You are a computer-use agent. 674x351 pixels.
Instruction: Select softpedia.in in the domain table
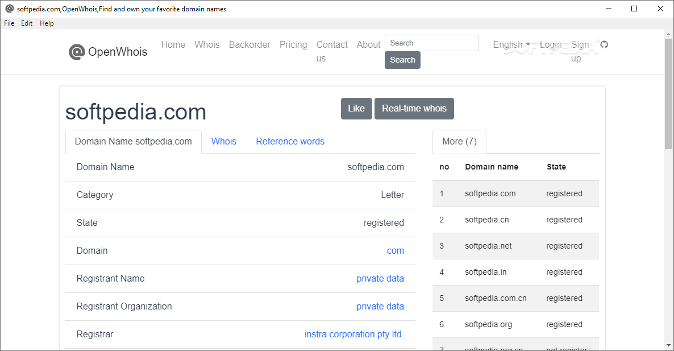486,272
